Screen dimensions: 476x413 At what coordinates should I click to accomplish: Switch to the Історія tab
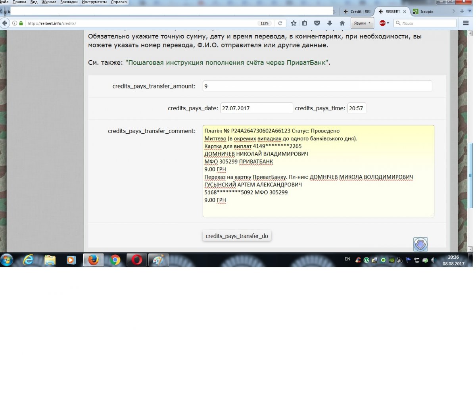[427, 12]
